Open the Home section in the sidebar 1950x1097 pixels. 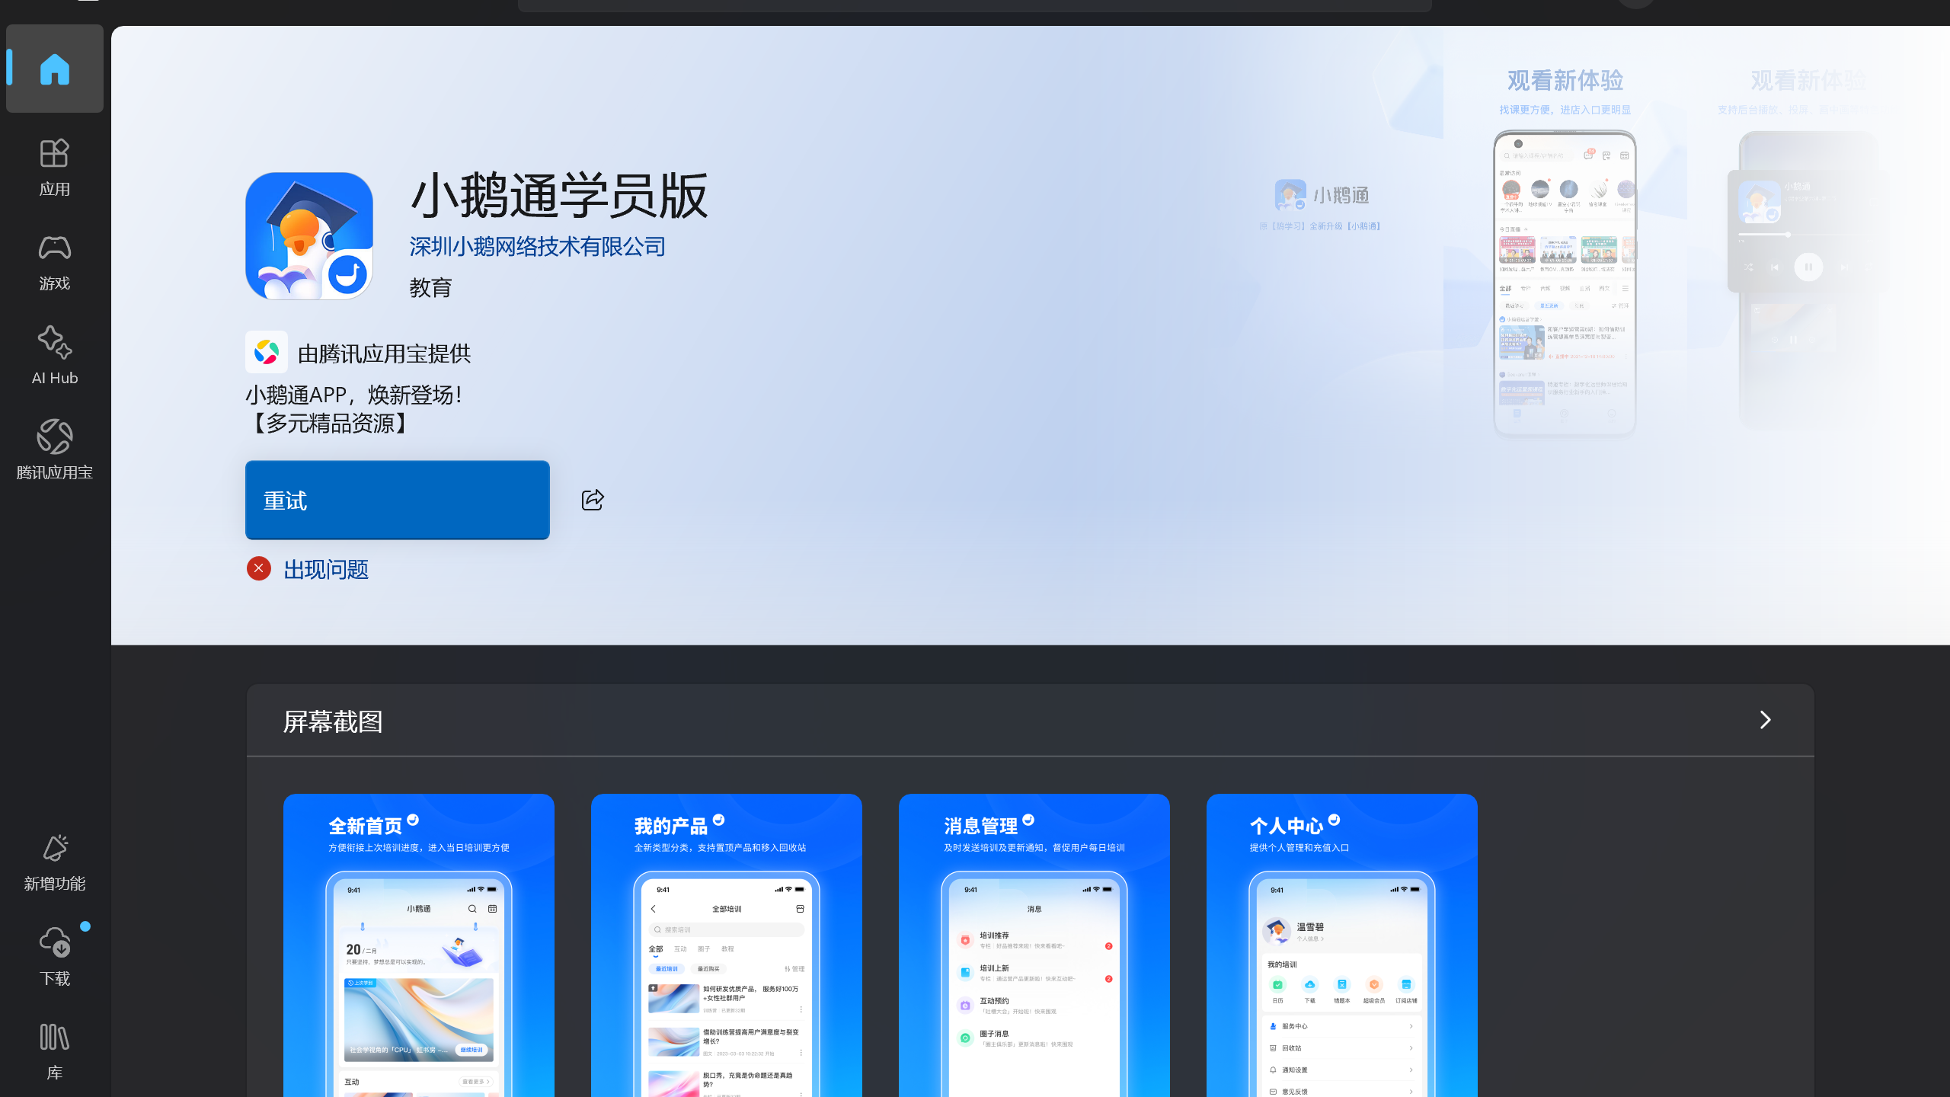pyautogui.click(x=54, y=69)
